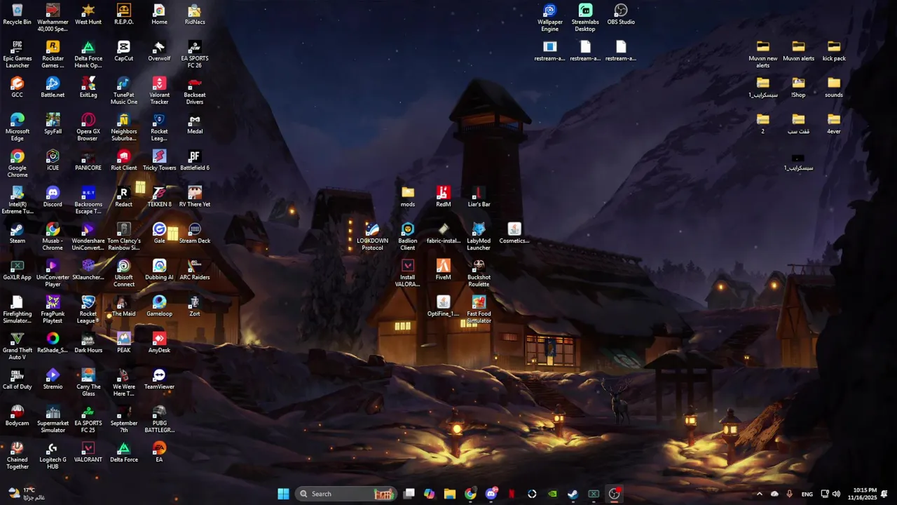The image size is (897, 505).
Task: Open the sounds folder
Action: tap(834, 88)
